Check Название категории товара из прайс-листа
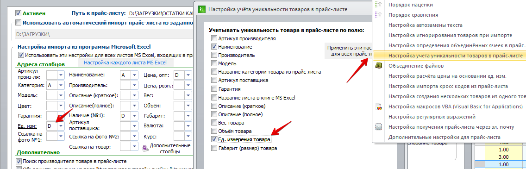The height and width of the screenshot is (169, 526). tap(214, 72)
